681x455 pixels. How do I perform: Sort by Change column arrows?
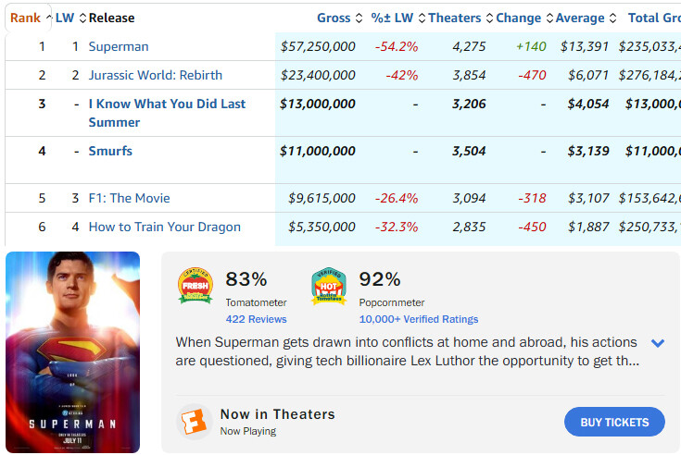pos(548,18)
